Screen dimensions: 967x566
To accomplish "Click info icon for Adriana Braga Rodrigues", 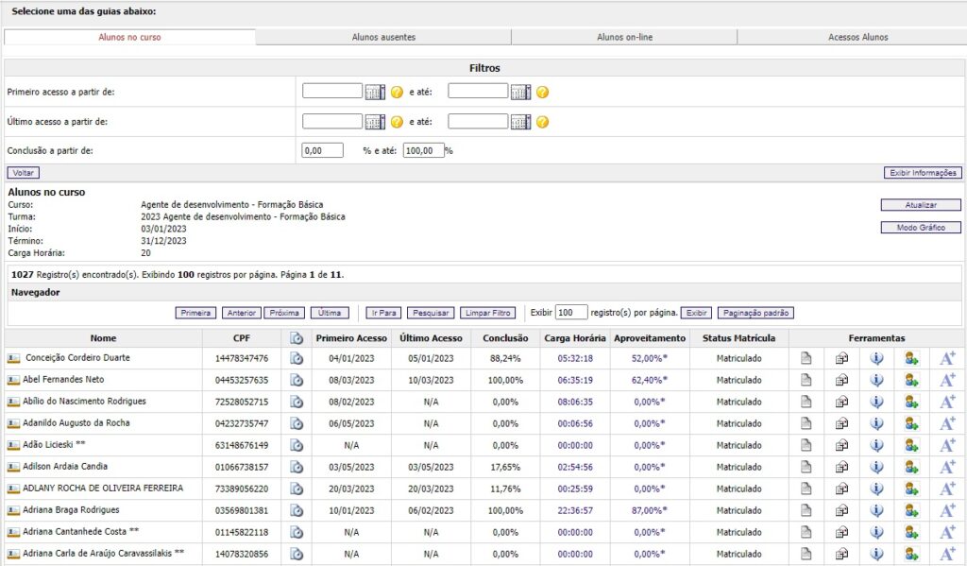I will pos(876,510).
